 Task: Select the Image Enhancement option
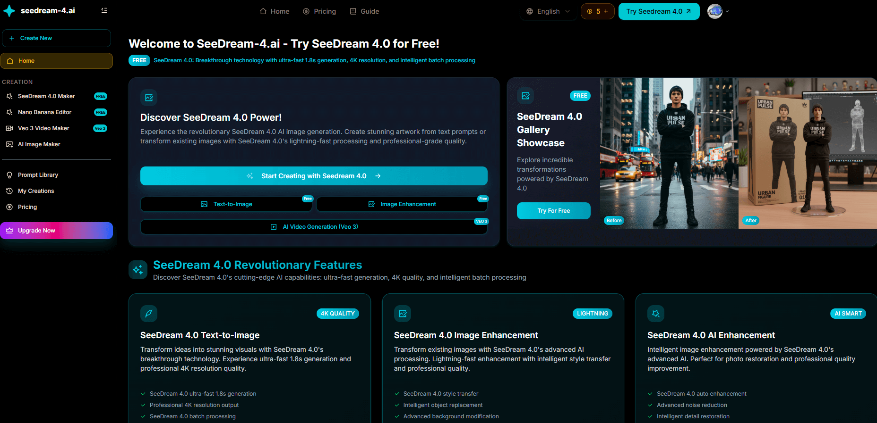(x=402, y=204)
